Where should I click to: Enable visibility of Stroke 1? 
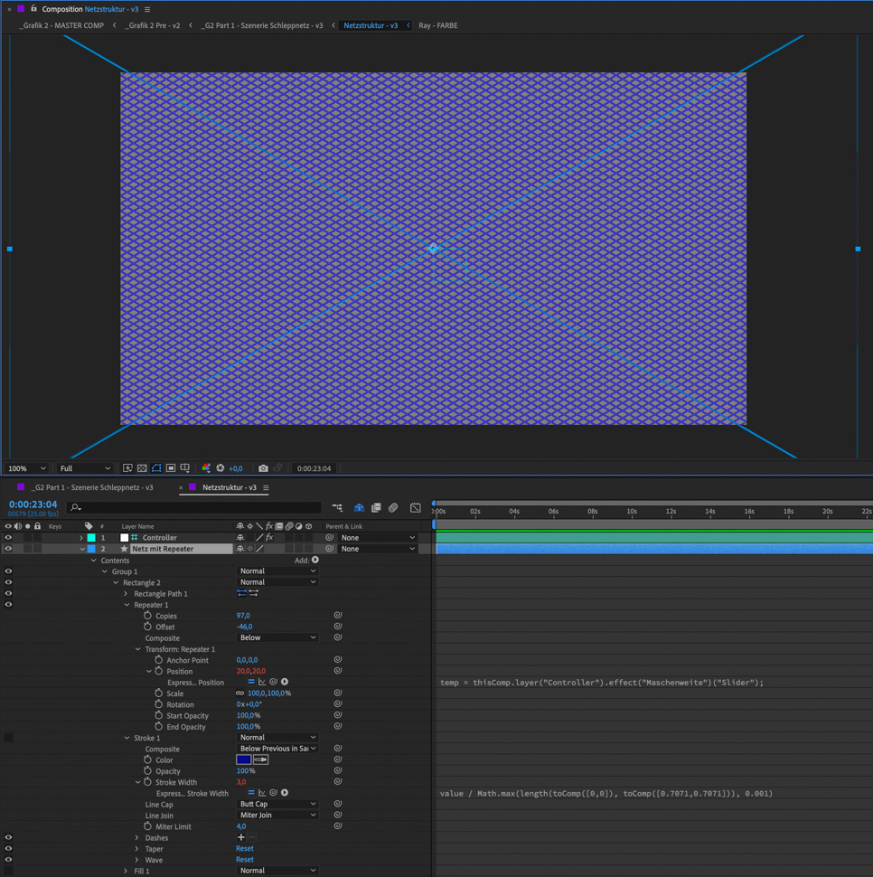tap(8, 738)
